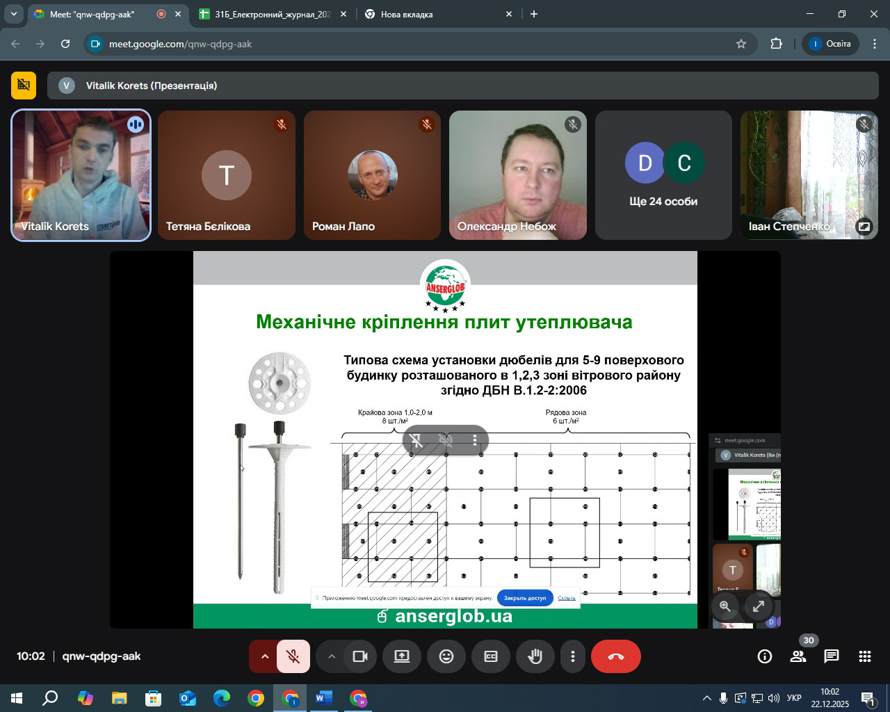Open the Освіта profile menu

pos(831,44)
